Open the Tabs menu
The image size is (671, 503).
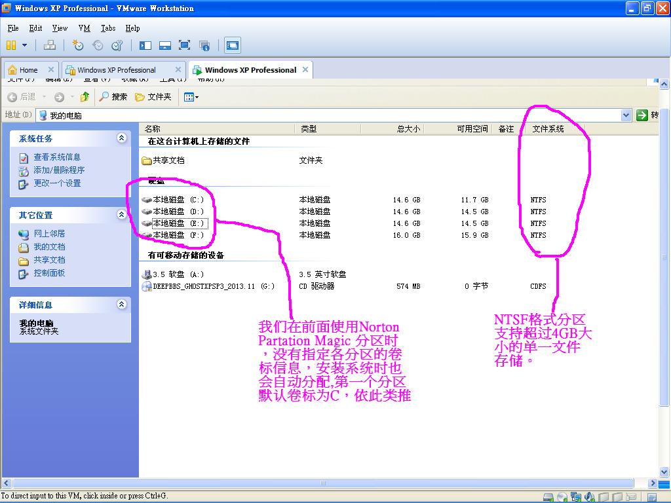coord(108,28)
